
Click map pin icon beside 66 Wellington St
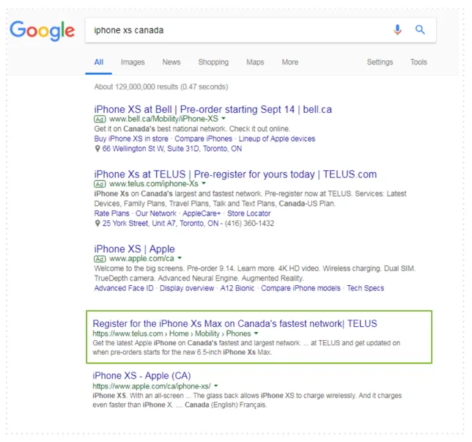97,149
